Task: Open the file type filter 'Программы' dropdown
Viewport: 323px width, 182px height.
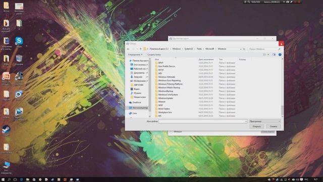Action: [264, 121]
